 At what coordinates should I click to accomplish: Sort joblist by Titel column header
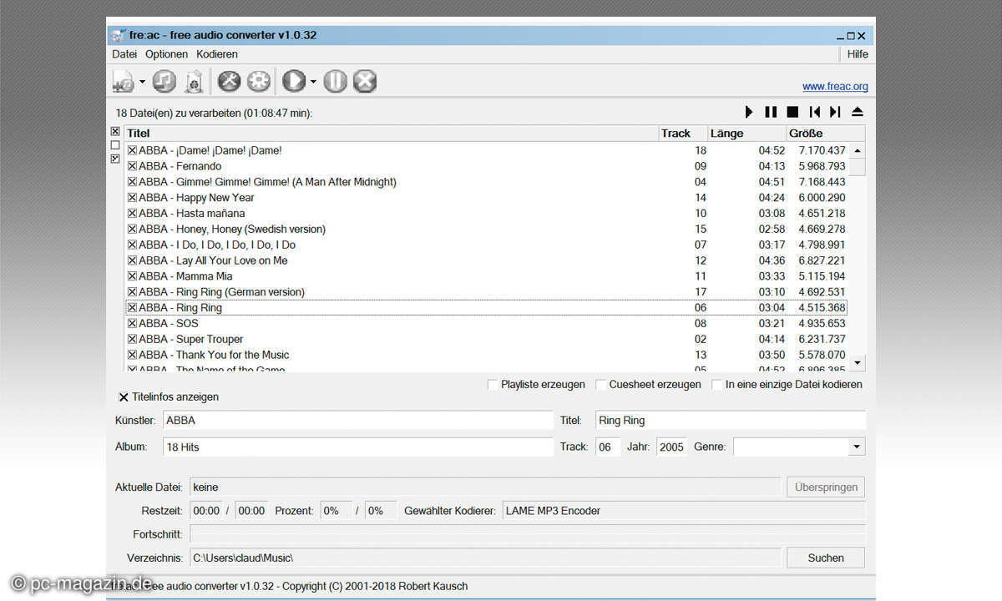(392, 134)
